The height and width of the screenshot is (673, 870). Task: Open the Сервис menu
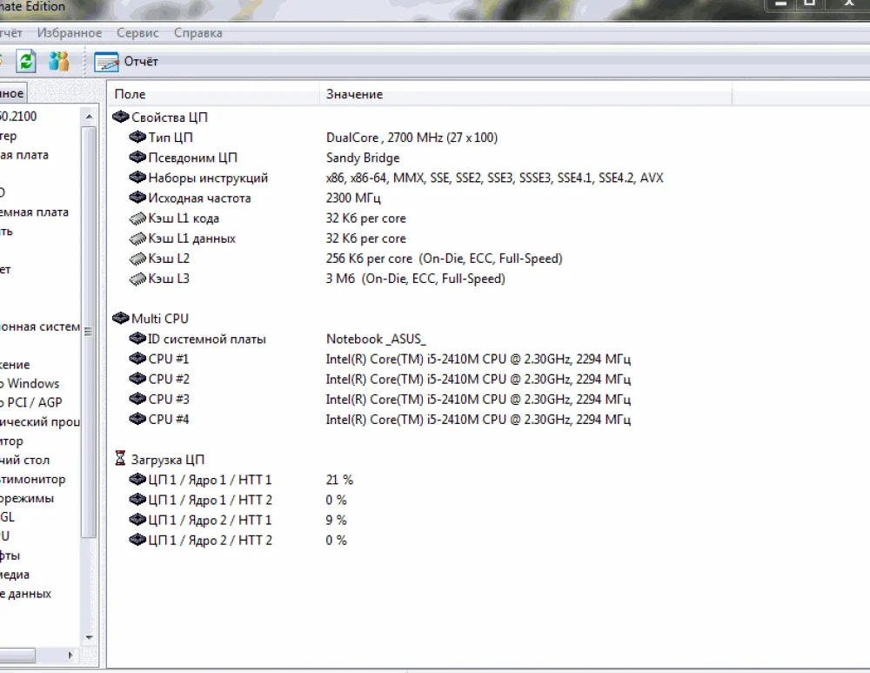[137, 33]
